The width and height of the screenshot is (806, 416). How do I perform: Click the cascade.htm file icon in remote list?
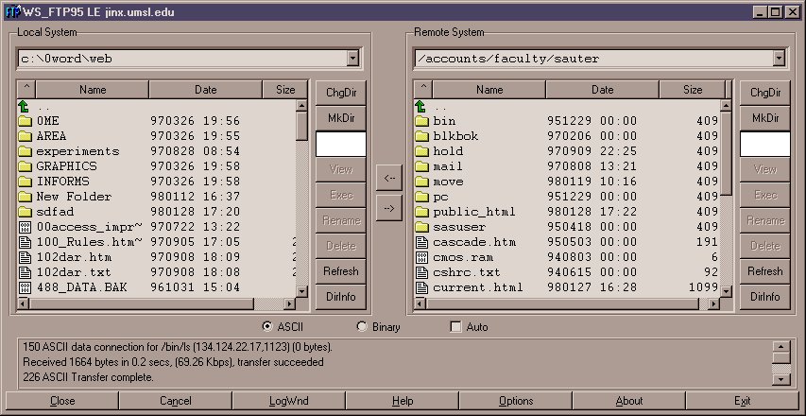[x=421, y=242]
